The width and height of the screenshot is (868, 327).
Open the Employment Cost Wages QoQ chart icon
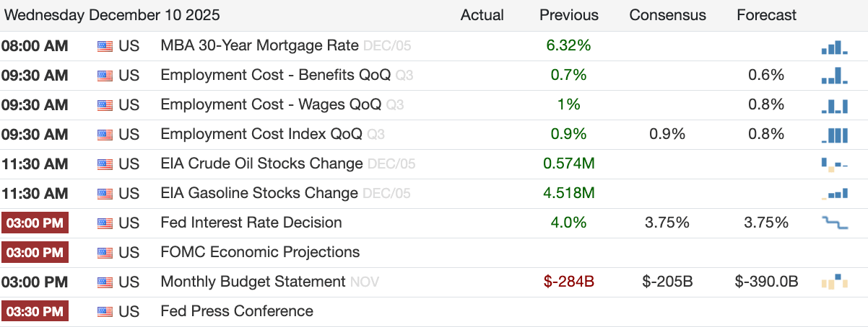click(834, 105)
